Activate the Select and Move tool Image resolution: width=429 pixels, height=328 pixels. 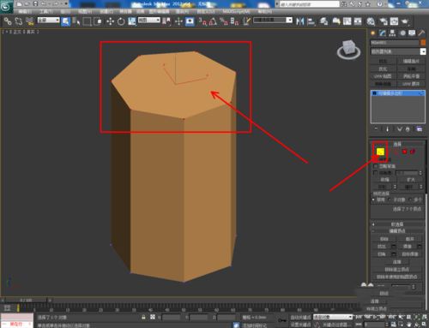[x=110, y=21]
